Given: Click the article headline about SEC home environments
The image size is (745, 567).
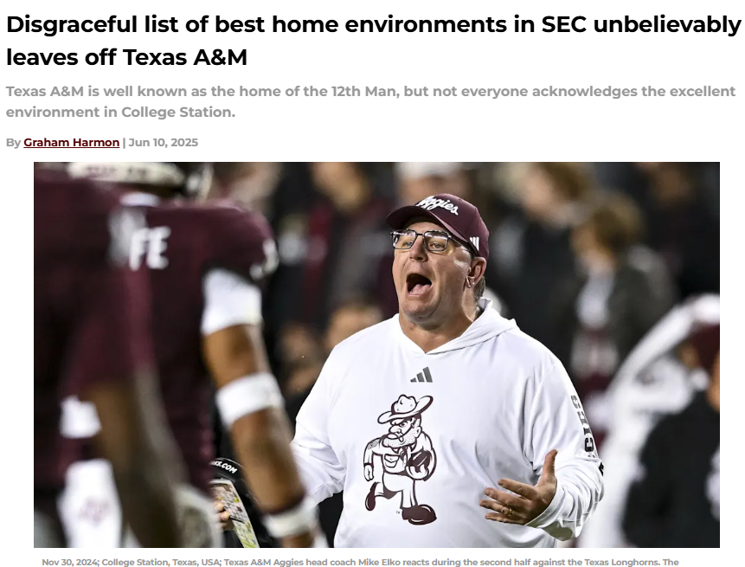Looking at the screenshot, I should pyautogui.click(x=374, y=41).
